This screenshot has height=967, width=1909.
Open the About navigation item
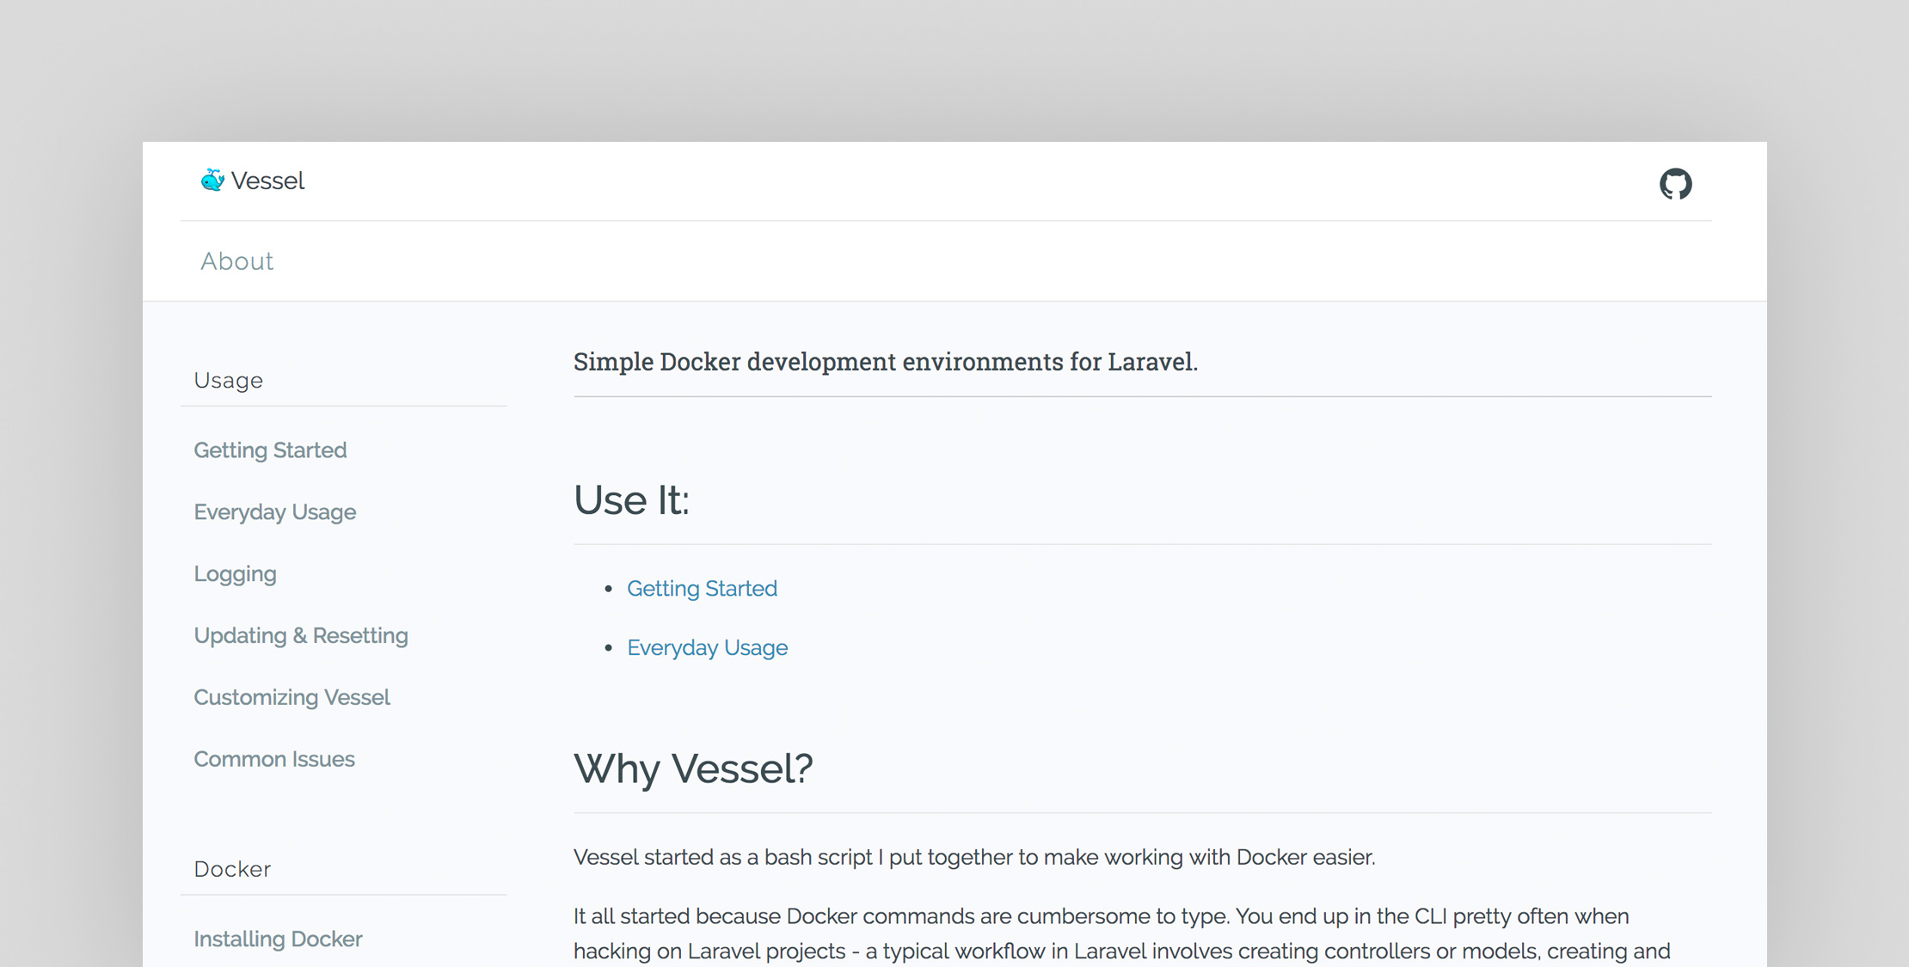click(x=237, y=261)
